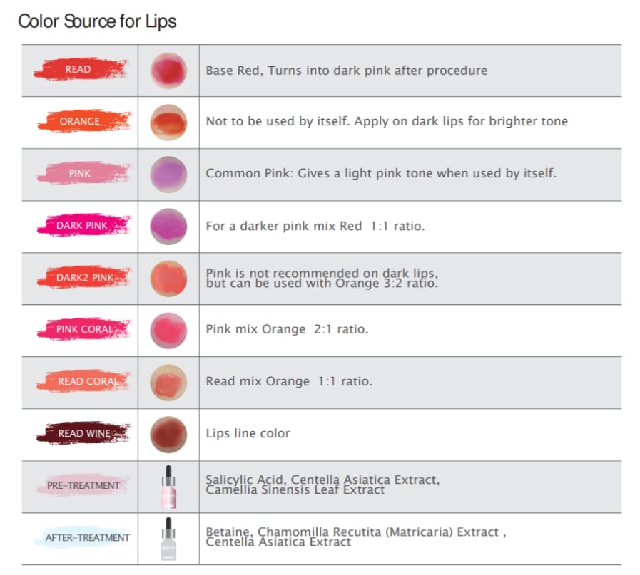Click the READ red brush stroke label
This screenshot has width=640, height=575.
[78, 70]
